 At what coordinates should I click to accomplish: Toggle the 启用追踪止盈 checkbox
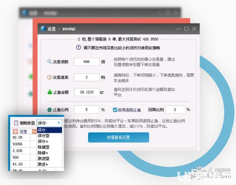pos(115,110)
